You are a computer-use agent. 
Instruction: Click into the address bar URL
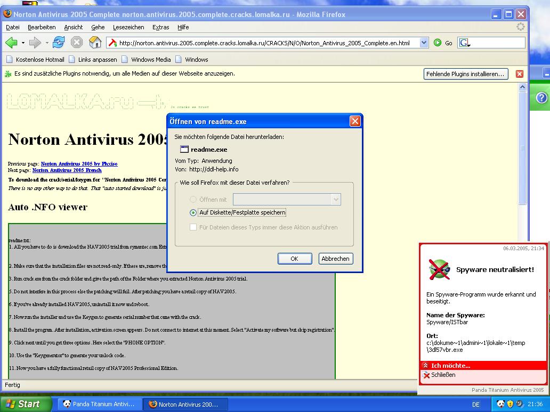(264, 43)
